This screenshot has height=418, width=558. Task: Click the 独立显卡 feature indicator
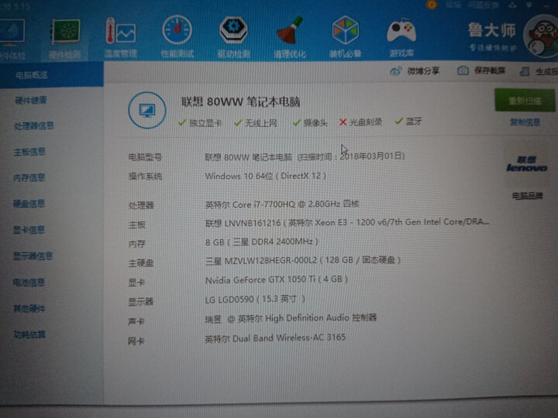click(x=200, y=123)
